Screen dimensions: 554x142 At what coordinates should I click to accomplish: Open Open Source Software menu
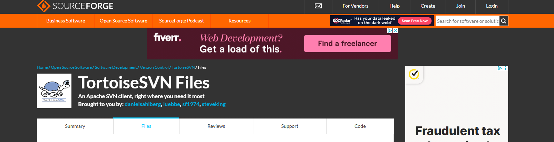click(x=124, y=21)
